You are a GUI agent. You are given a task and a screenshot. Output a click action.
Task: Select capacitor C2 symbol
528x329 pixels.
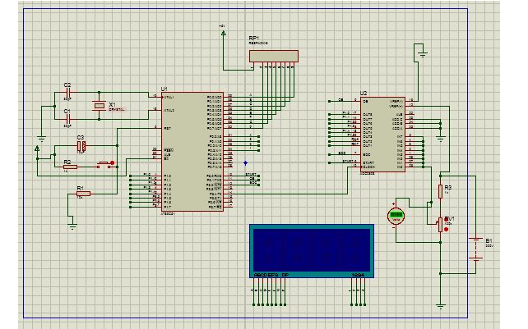(67, 93)
